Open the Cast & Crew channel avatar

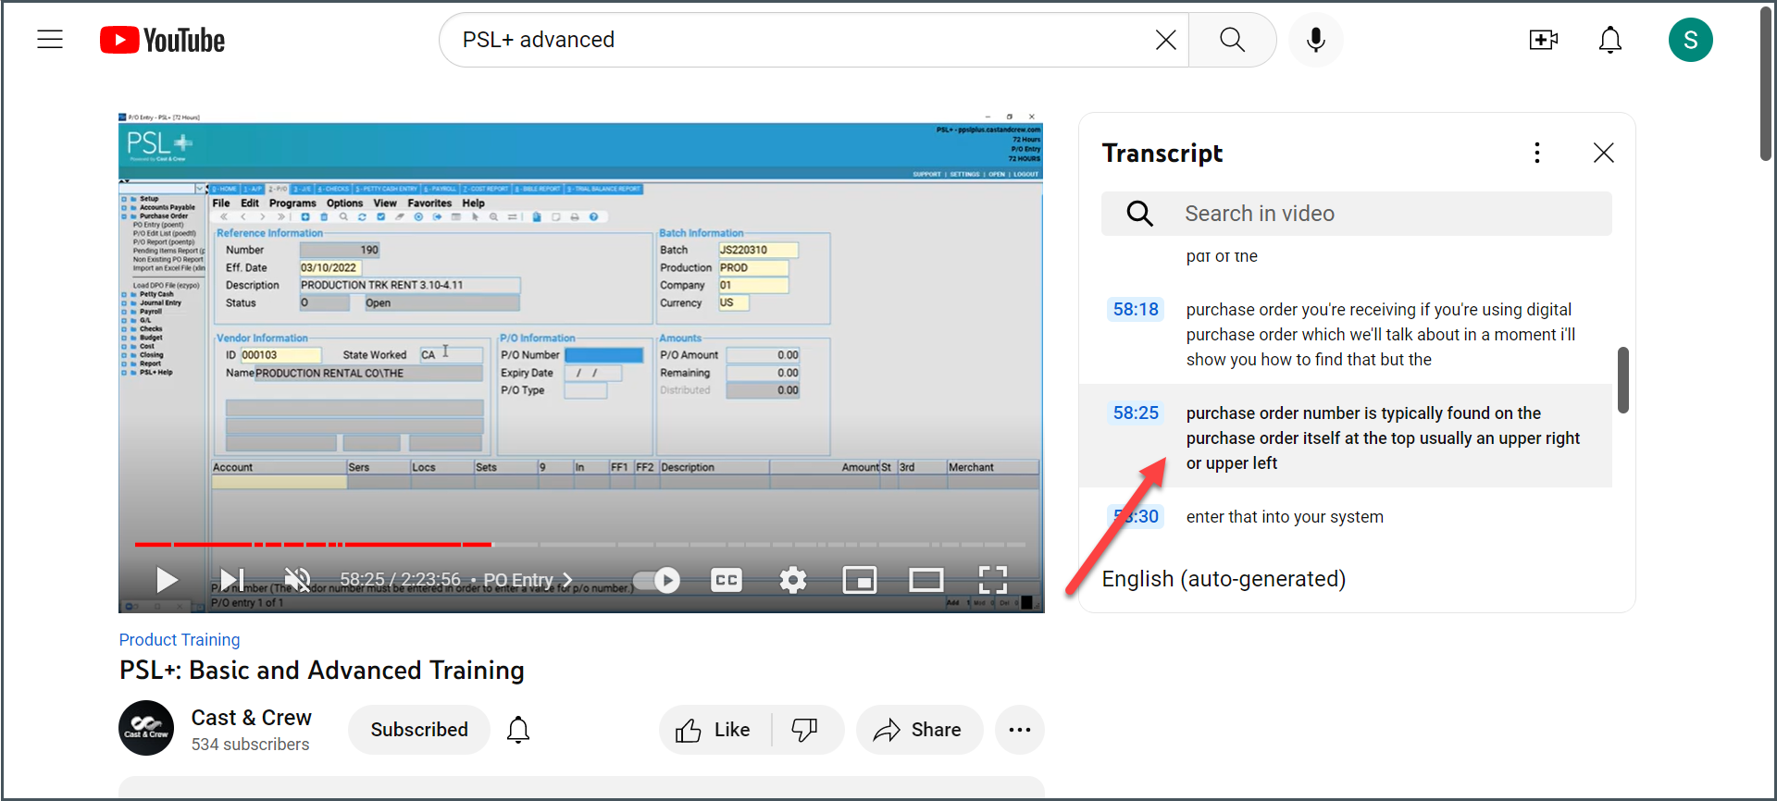coord(146,728)
